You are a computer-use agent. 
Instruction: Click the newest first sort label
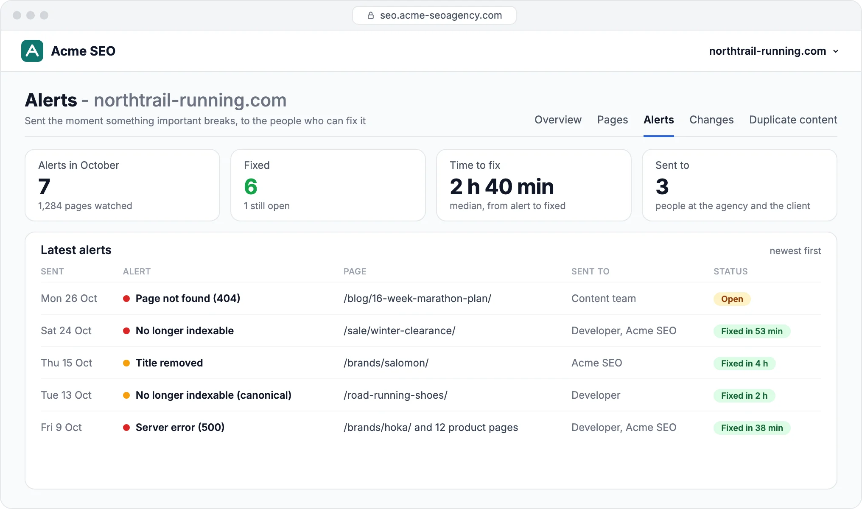click(795, 251)
